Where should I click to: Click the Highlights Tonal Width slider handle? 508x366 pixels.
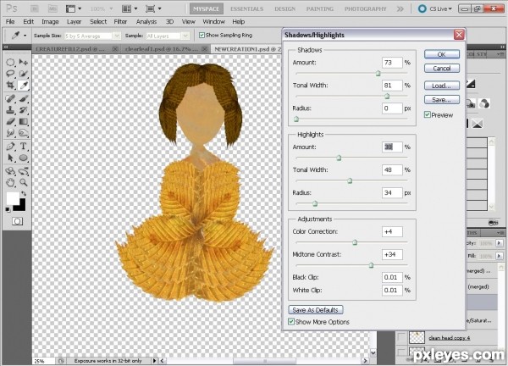[350, 180]
